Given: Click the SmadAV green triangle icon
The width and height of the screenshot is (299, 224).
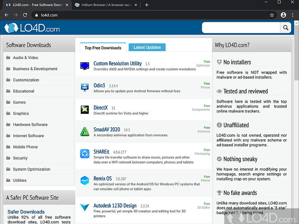Looking at the screenshot, I should [85, 132].
